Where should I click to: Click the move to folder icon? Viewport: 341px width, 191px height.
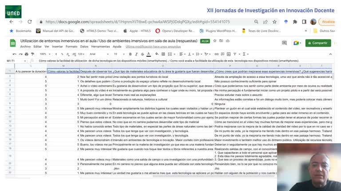[x=221, y=41]
